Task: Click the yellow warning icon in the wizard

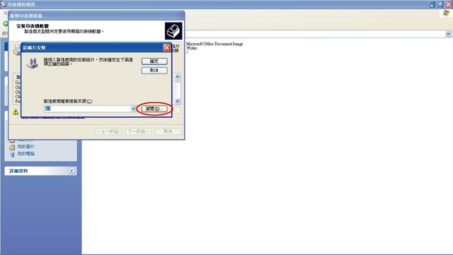Action: (16, 112)
